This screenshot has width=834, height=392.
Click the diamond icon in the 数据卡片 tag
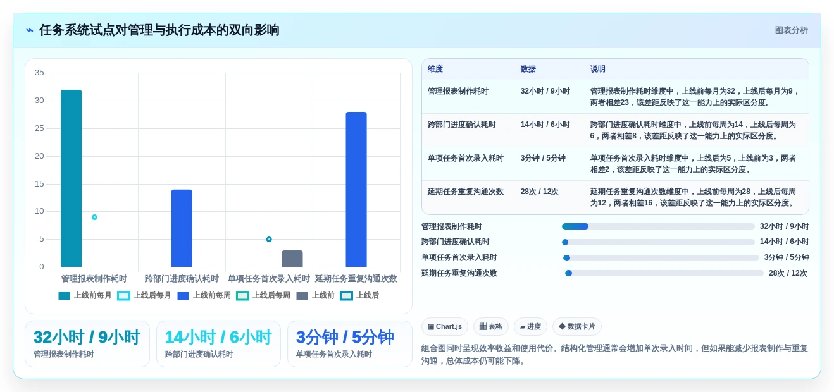point(562,327)
